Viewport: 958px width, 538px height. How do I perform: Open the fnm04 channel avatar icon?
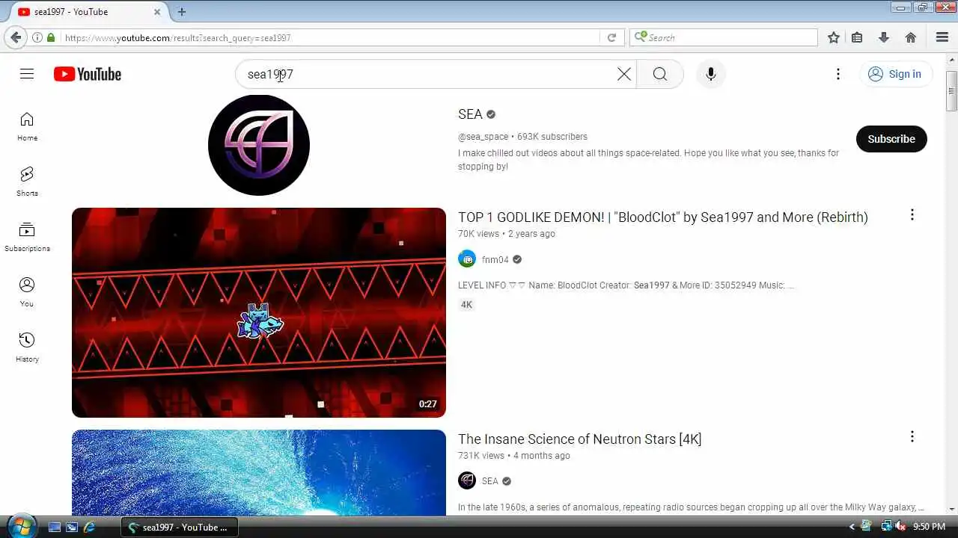(x=467, y=259)
